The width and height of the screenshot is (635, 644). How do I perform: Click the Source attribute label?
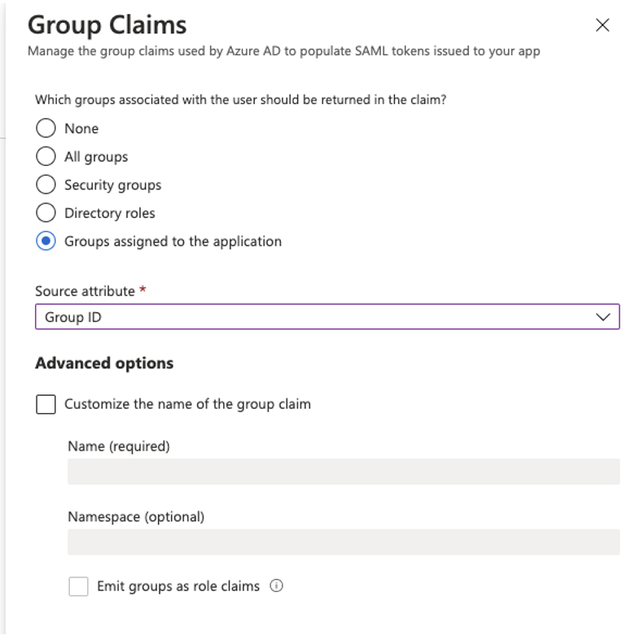pyautogui.click(x=85, y=291)
